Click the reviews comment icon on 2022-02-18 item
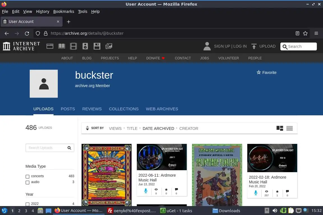Viewport: 323px width, 215px height. click(287, 191)
